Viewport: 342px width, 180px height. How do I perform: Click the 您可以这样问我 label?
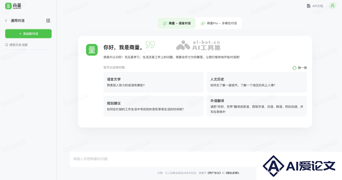114,67
